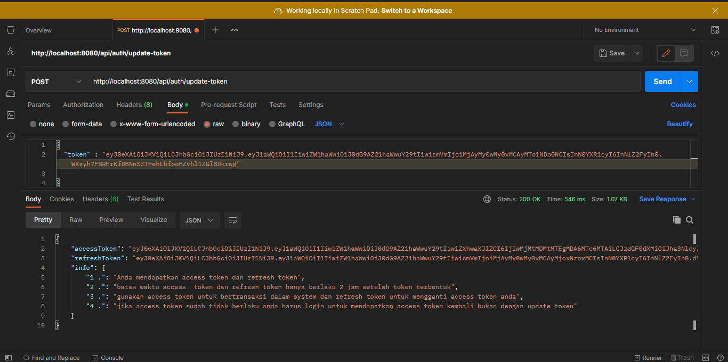The height and width of the screenshot is (362, 728).
Task: Open the No Environment selector
Action: (645, 30)
